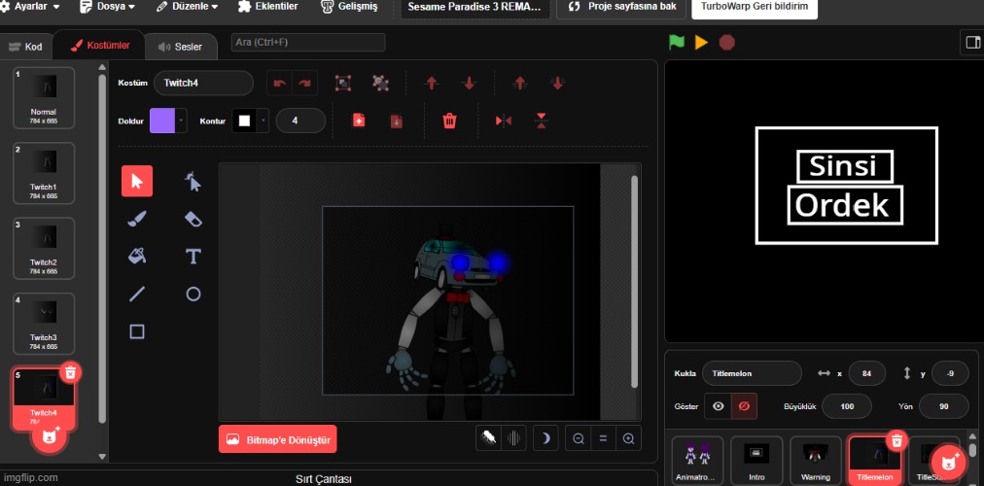
Task: Open the Proje sayfasına bak link
Action: pyautogui.click(x=618, y=7)
